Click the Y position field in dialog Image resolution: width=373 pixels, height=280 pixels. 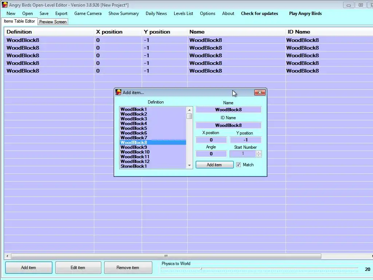click(x=246, y=140)
